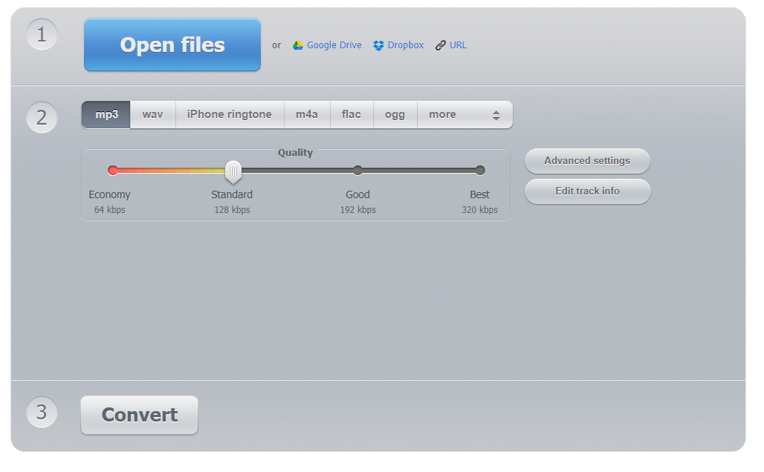Select the ogg format tab
This screenshot has height=472, width=764.
coord(395,115)
